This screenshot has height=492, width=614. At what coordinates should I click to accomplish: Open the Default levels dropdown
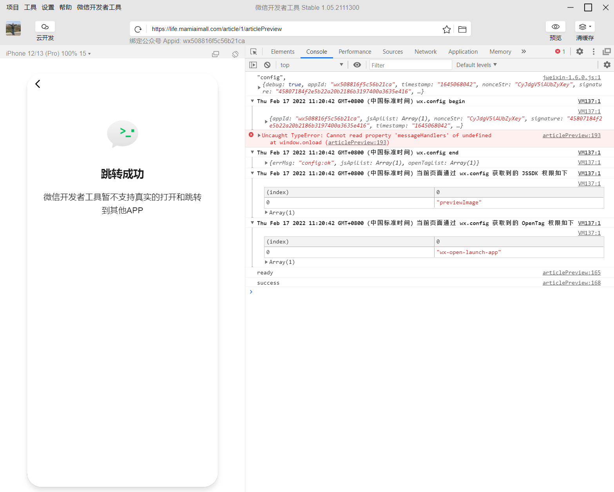click(x=476, y=65)
